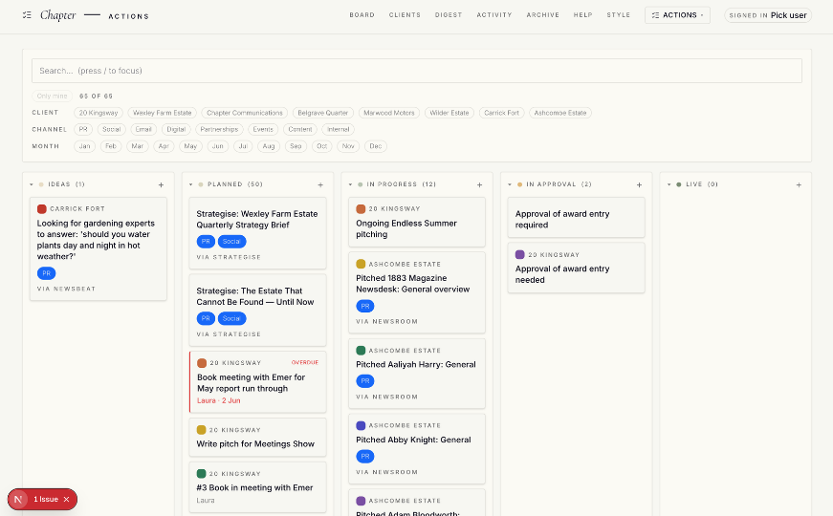Open Ongoing Endless Summer pitching card
This screenshot has height=516, width=833.
(417, 222)
